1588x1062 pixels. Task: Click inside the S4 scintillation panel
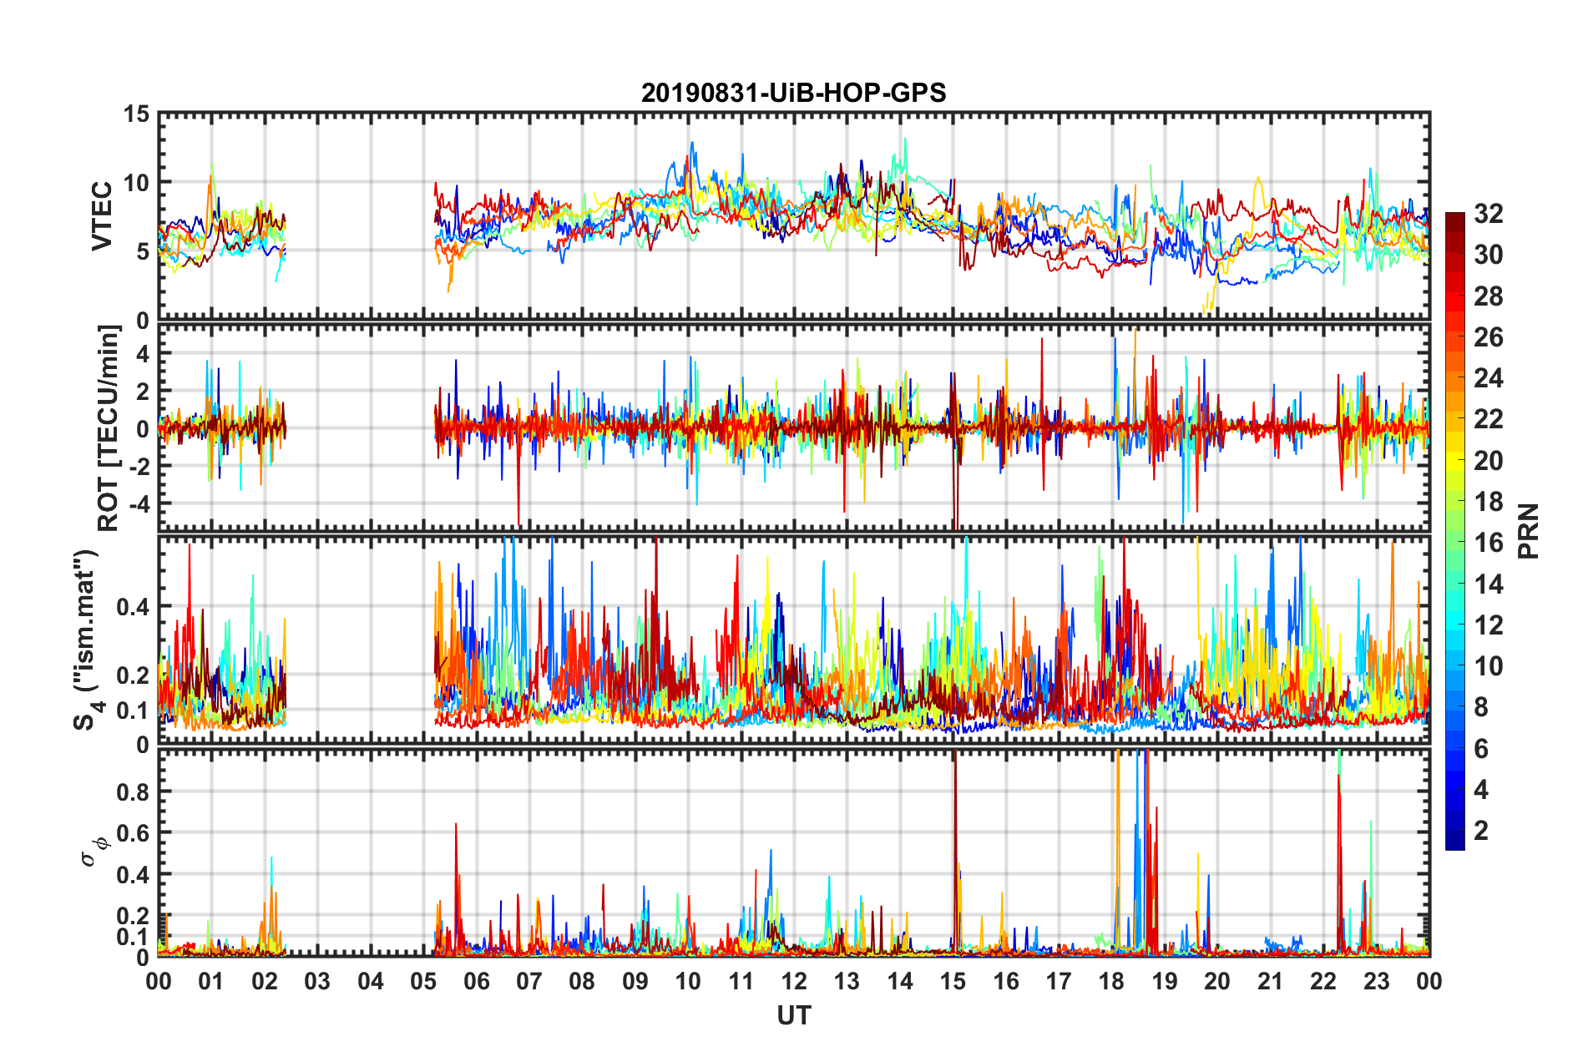(x=794, y=640)
